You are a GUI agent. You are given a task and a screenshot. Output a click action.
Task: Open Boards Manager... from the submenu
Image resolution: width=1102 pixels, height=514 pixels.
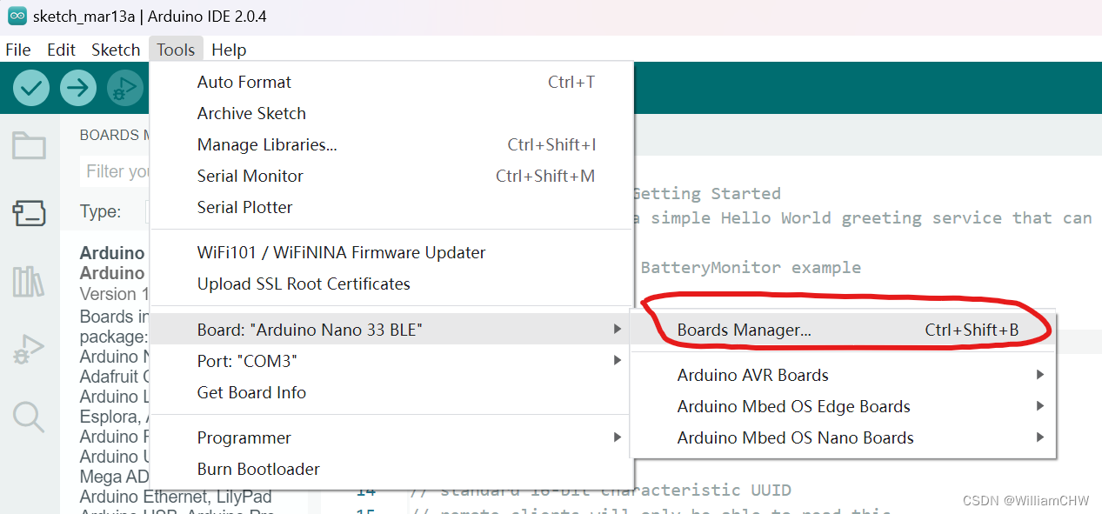pyautogui.click(x=843, y=330)
